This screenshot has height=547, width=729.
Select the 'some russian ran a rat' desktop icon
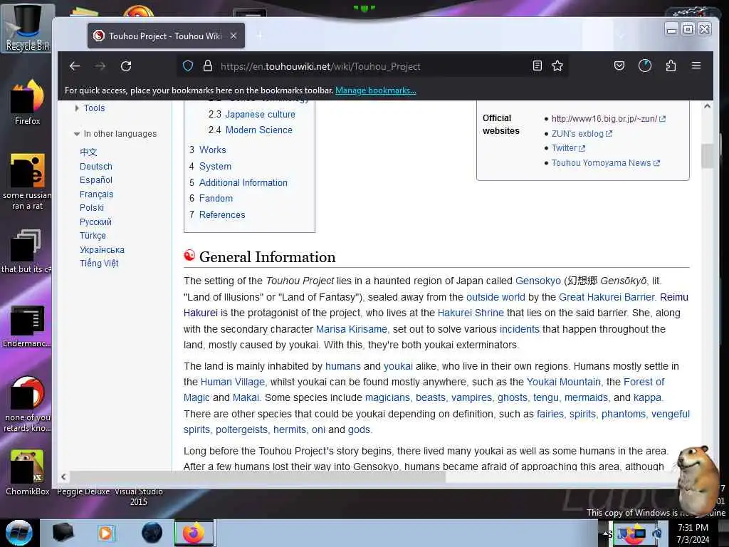[28, 182]
